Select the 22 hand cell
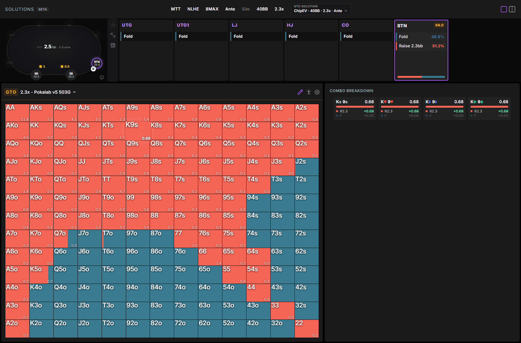This screenshot has width=521, height=343. tap(307, 329)
